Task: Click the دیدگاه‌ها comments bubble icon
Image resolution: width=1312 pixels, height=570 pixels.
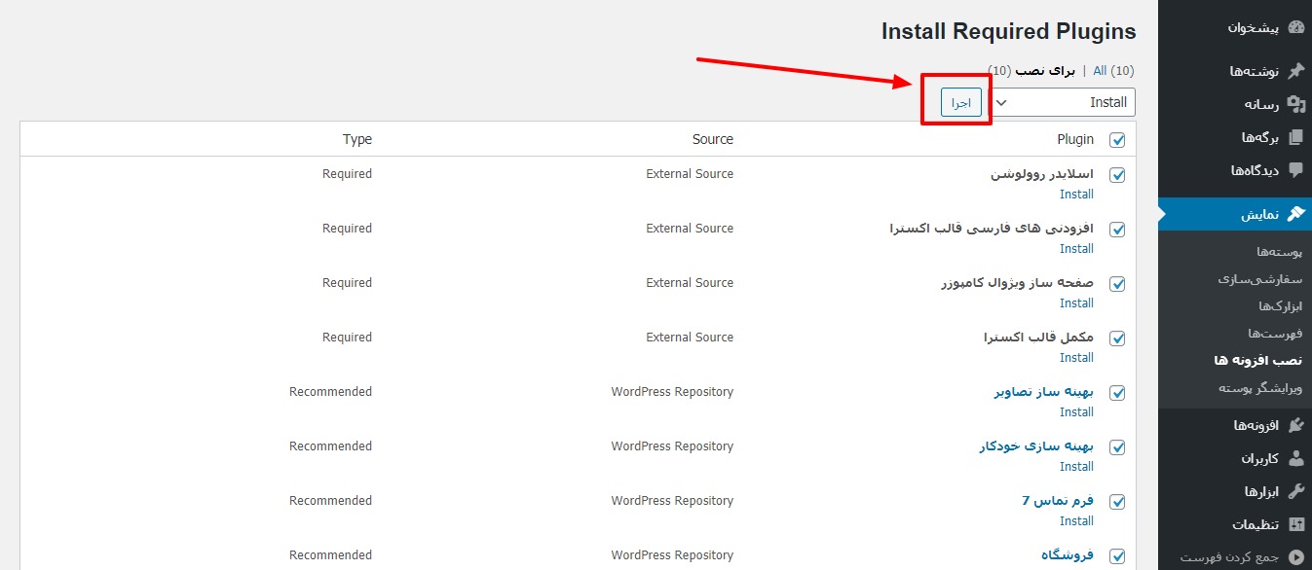Action: (x=1295, y=170)
